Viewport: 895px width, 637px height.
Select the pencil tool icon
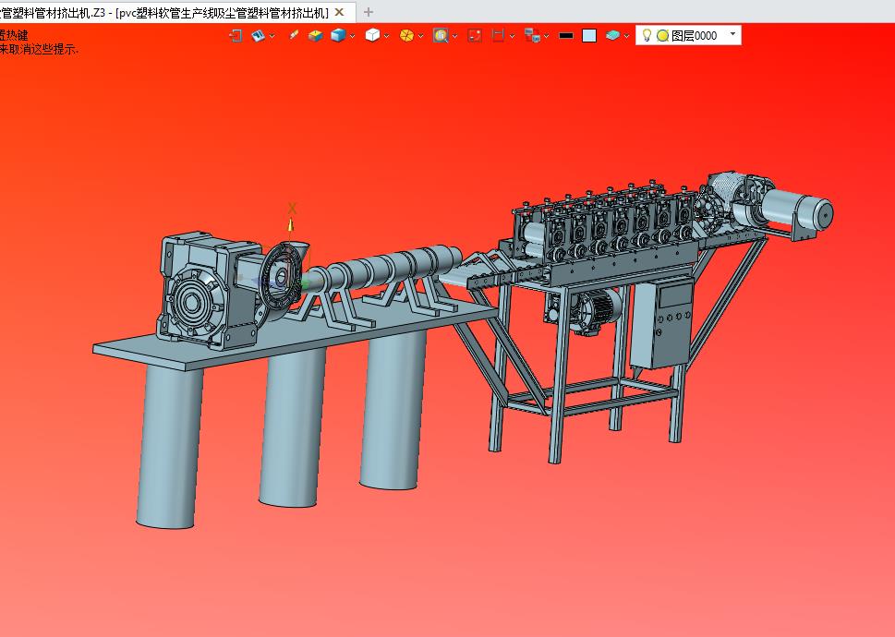tap(294, 35)
